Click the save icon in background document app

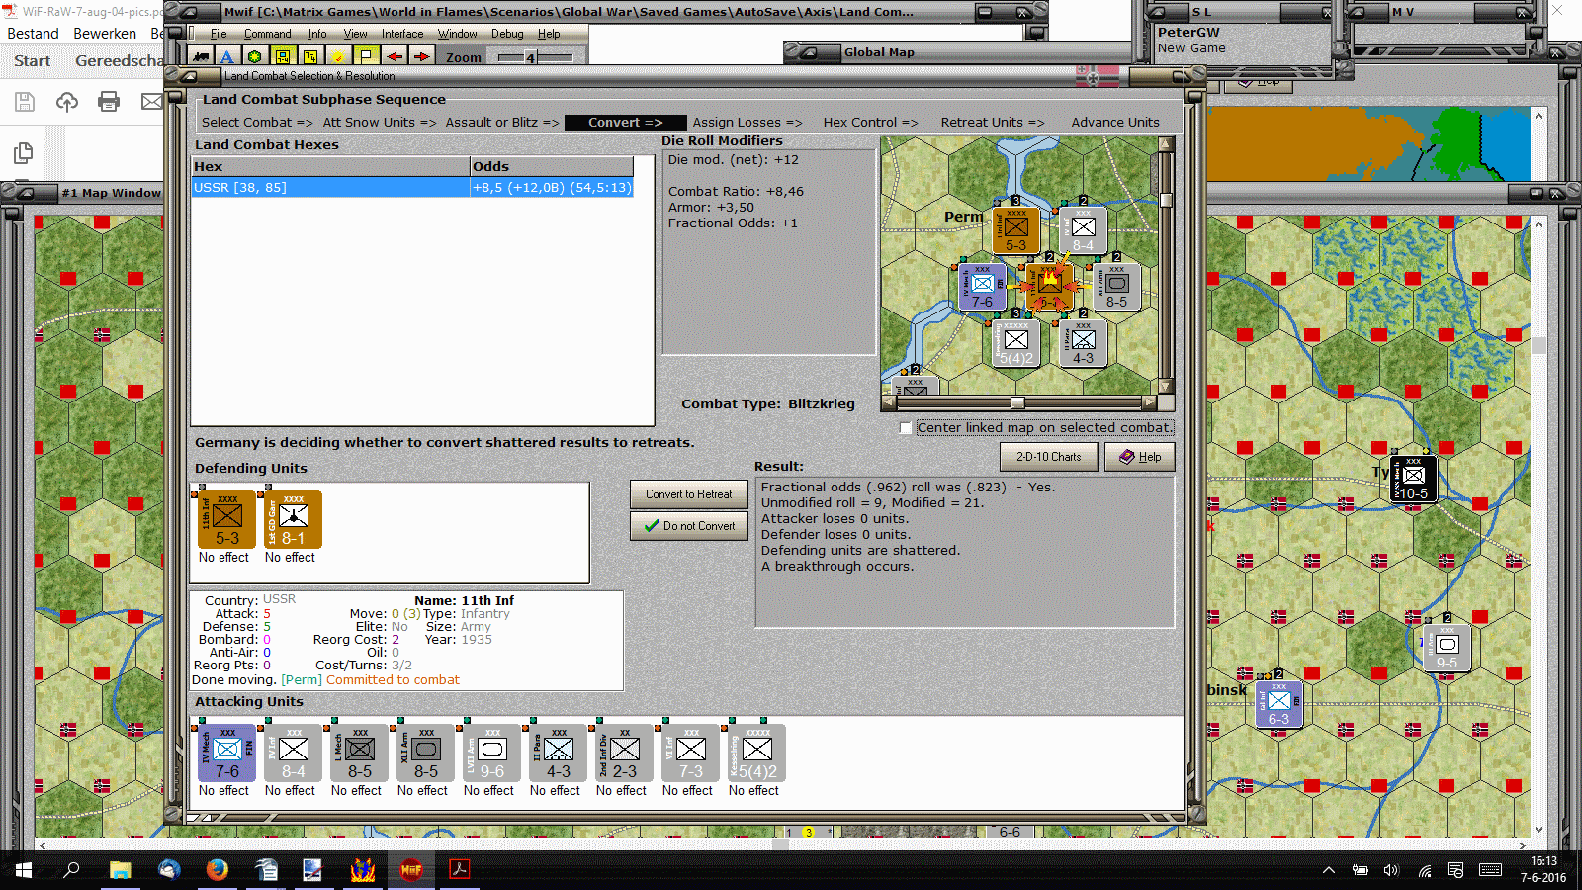(25, 101)
